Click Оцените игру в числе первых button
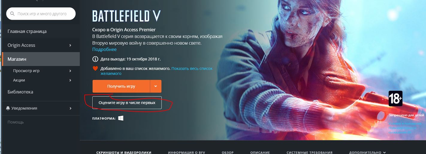426x154 pixels. click(127, 102)
